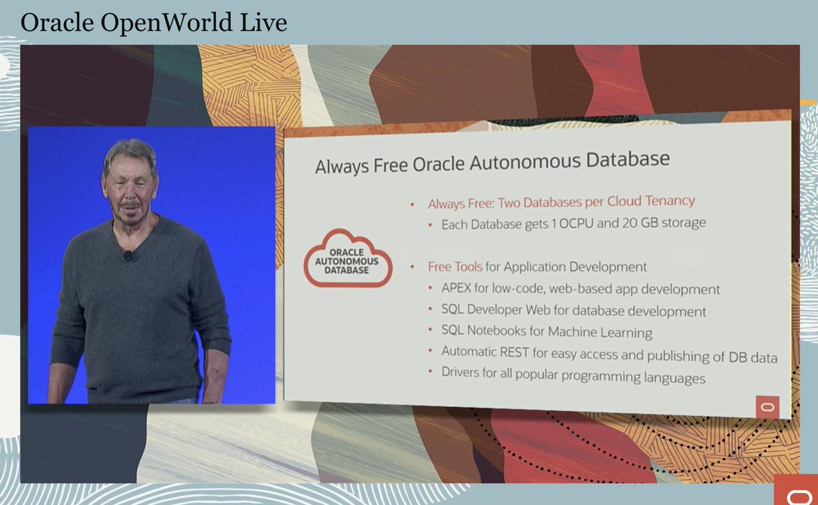Click the speaker video inset on blue background
The height and width of the screenshot is (505, 818).
[x=151, y=265]
